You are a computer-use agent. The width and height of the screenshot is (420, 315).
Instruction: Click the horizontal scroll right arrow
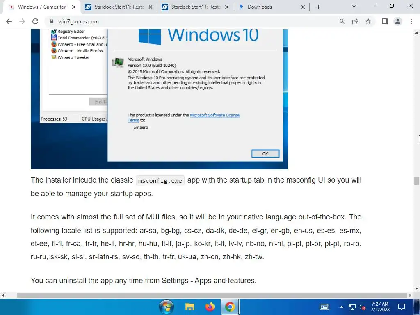point(410,295)
